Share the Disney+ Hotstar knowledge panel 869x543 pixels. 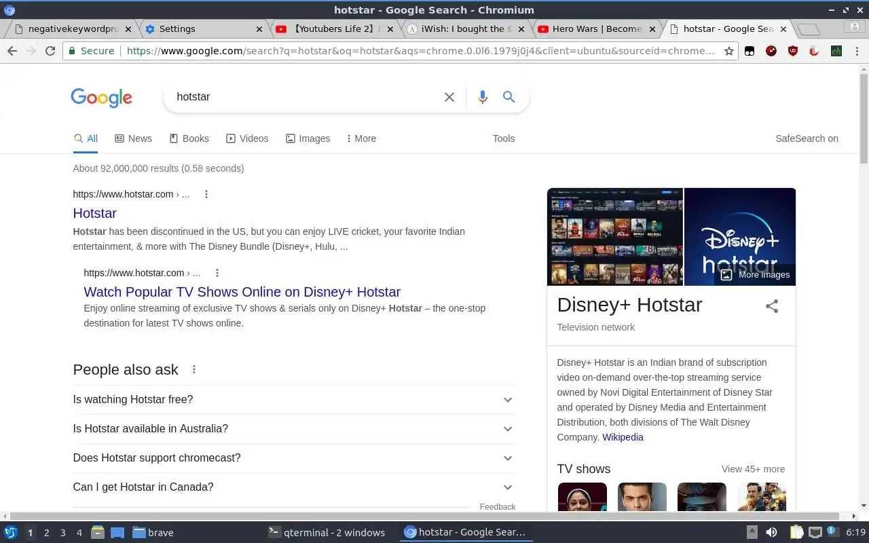[772, 306]
